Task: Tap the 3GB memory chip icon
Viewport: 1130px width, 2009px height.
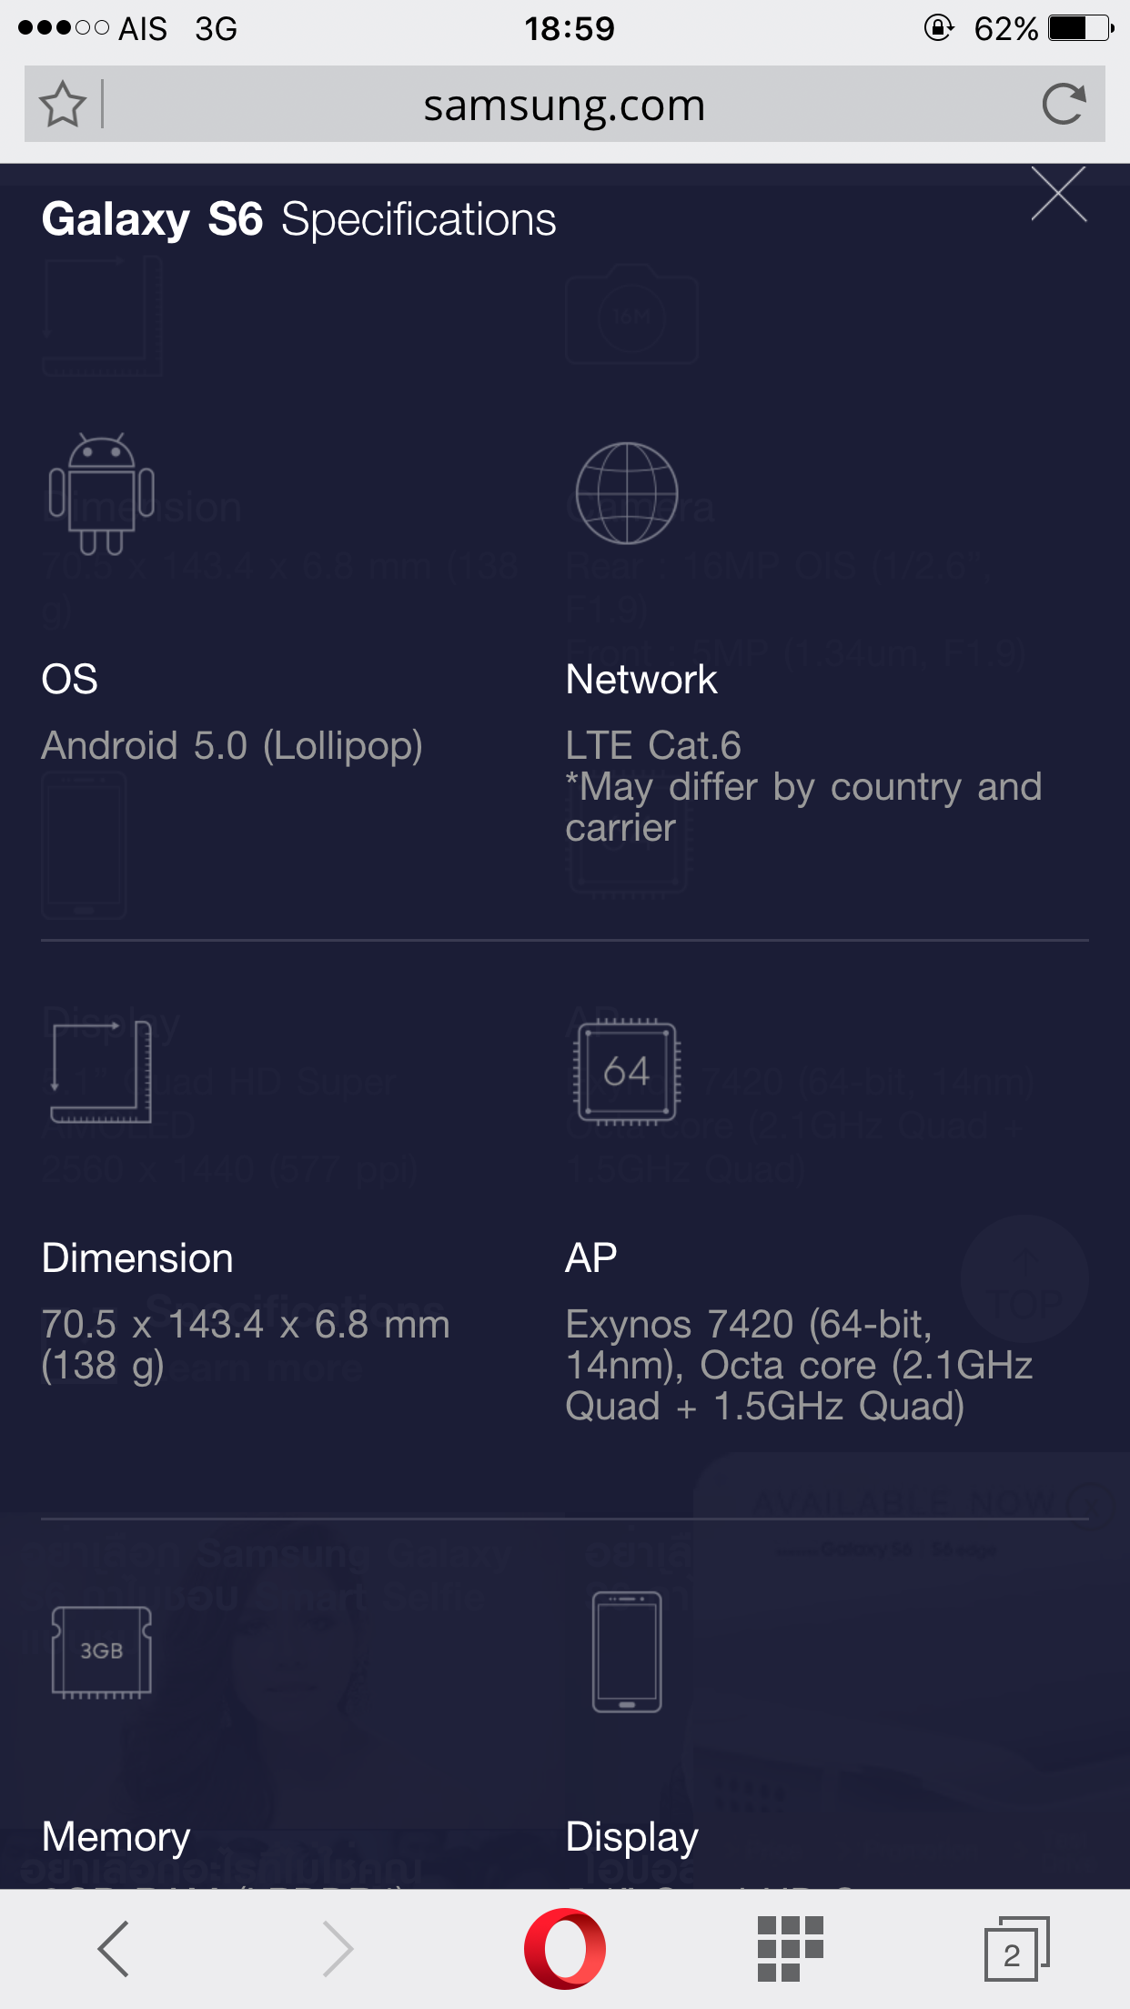Action: pyautogui.click(x=101, y=1651)
